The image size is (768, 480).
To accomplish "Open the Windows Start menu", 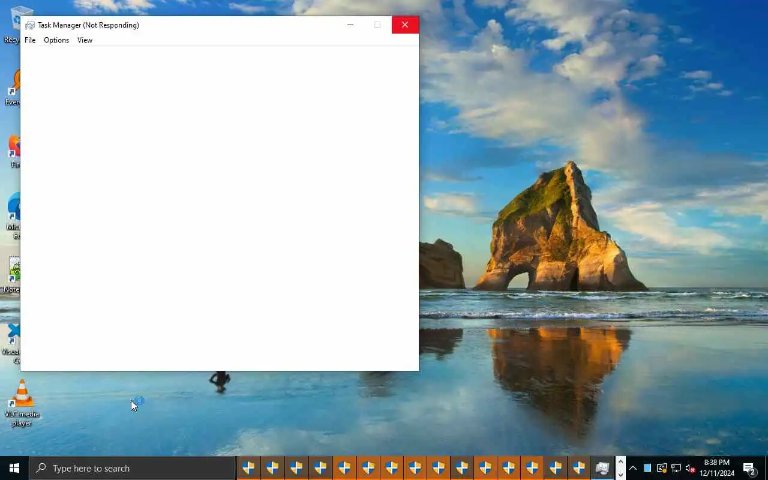I will coord(14,468).
